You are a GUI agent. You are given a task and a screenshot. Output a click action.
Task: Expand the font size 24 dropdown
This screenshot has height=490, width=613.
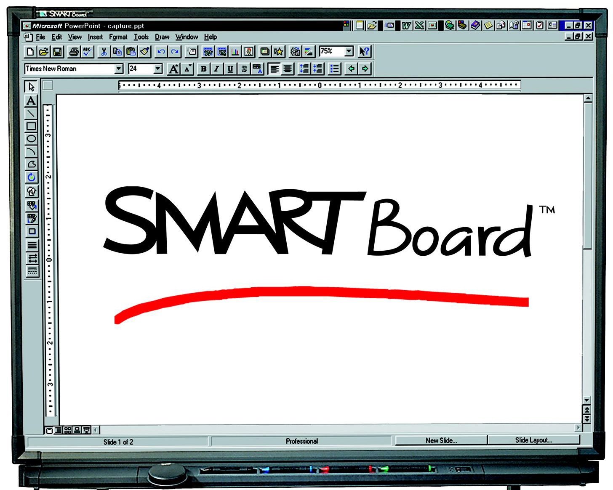158,69
